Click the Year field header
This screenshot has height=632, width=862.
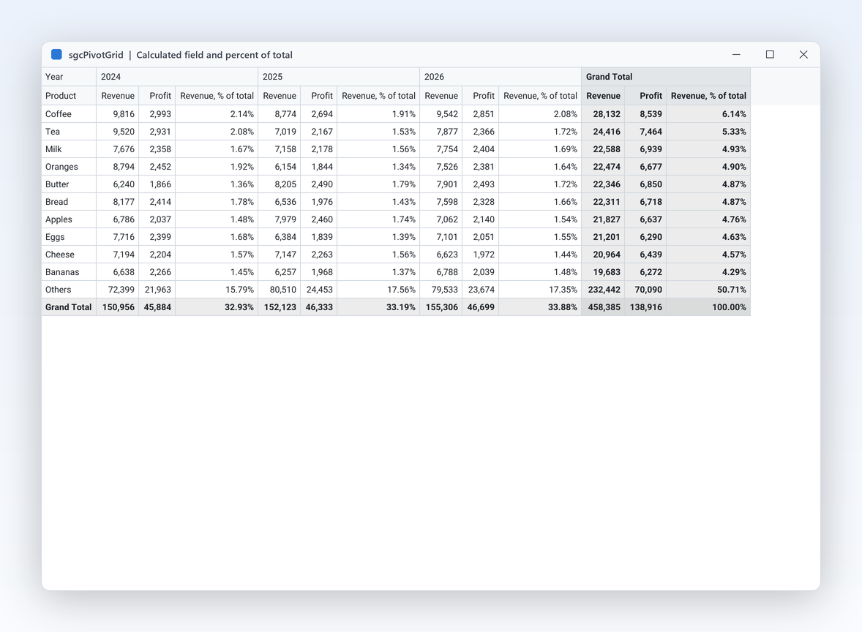coord(69,77)
